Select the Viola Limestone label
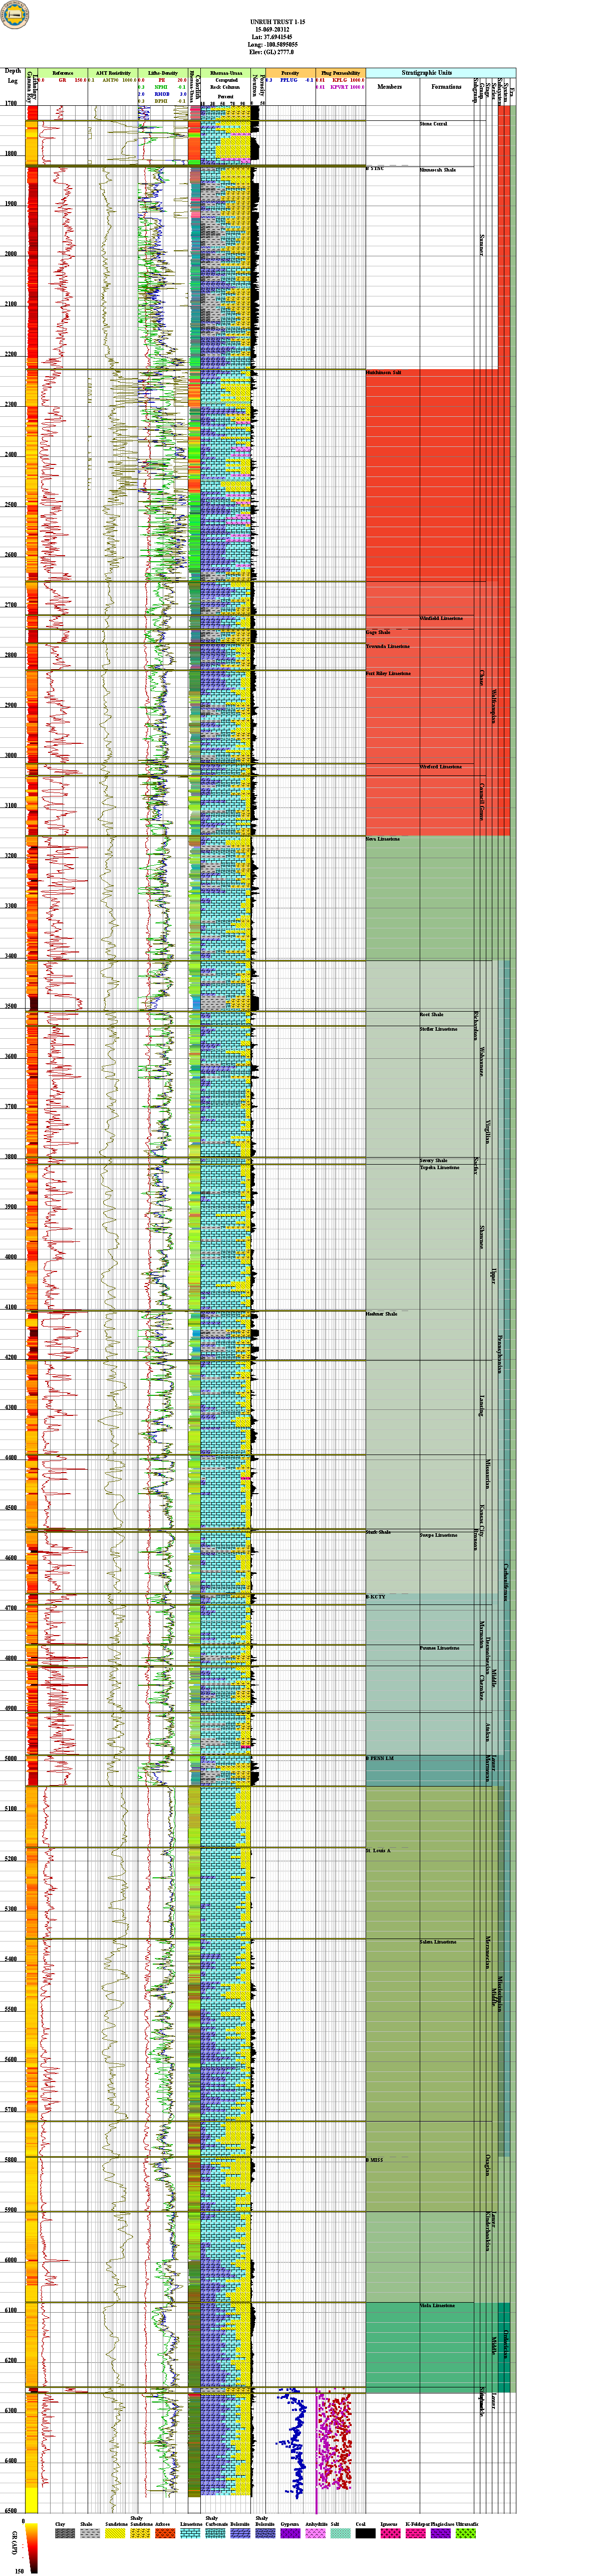This screenshot has width=591, height=2576. pos(437,2306)
